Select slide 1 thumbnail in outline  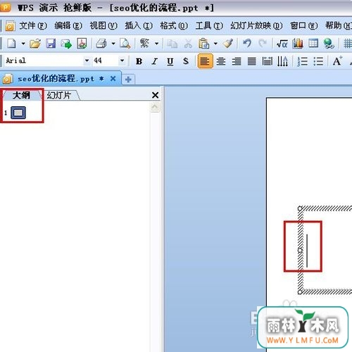pyautogui.click(x=18, y=113)
